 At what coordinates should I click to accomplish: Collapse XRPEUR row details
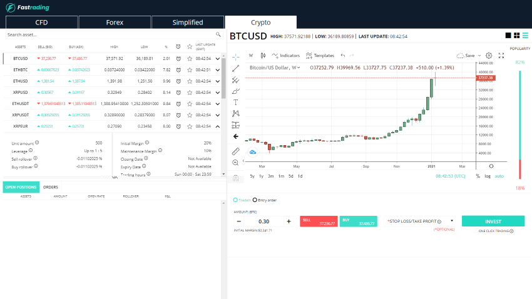tap(217, 126)
